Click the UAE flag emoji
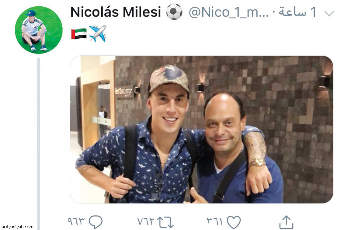 [x=79, y=34]
